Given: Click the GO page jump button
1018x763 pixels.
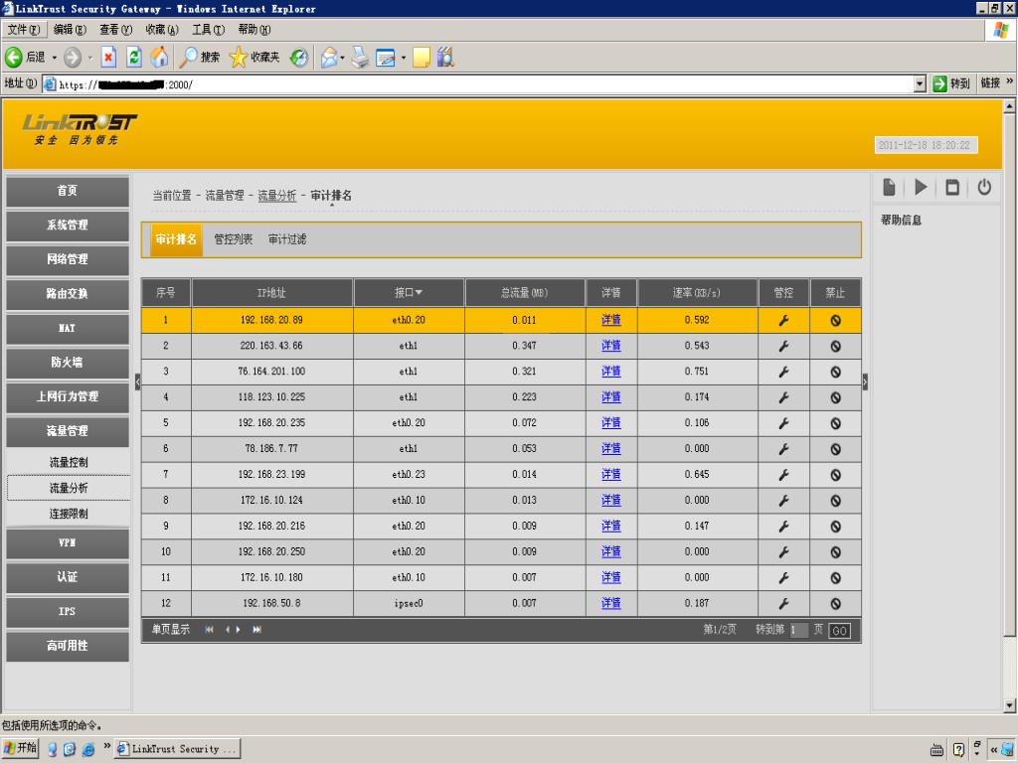Looking at the screenshot, I should (839, 630).
